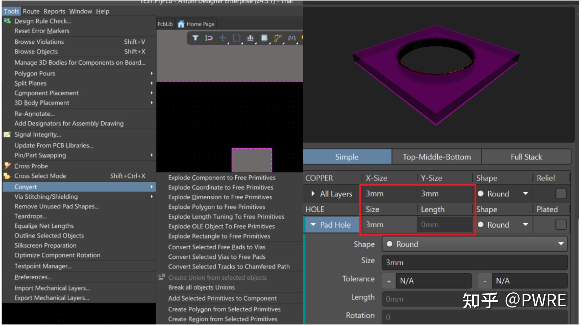The height and width of the screenshot is (325, 582).
Task: Click the Selection Filter funnel icon
Action: pos(195,38)
